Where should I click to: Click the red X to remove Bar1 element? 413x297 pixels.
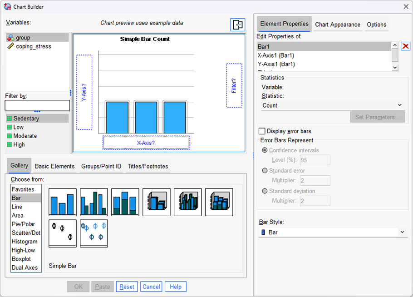405,46
